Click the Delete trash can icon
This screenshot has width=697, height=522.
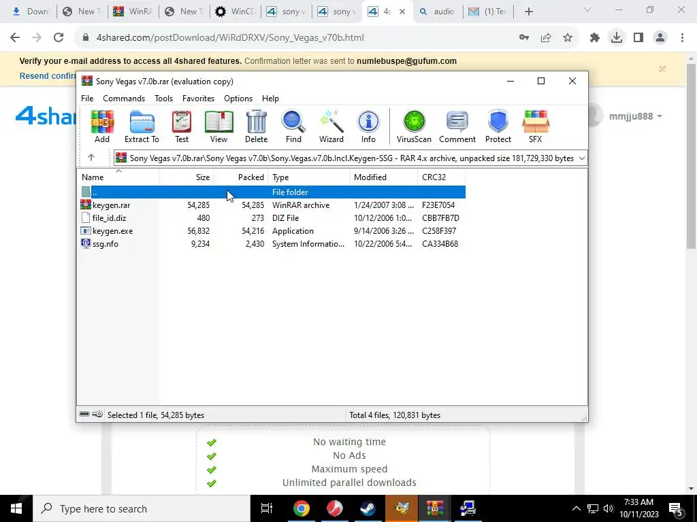pyautogui.click(x=257, y=126)
